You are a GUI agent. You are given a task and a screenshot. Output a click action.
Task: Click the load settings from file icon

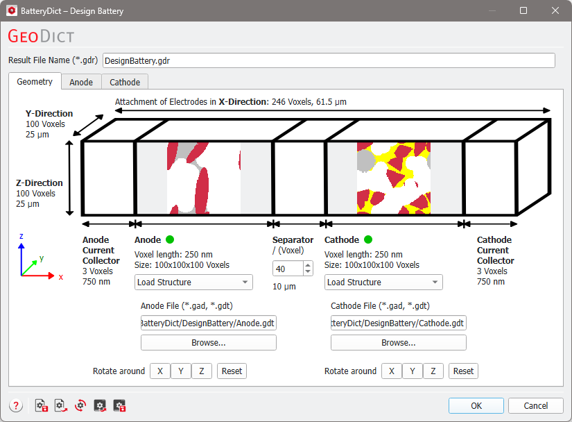(x=61, y=405)
